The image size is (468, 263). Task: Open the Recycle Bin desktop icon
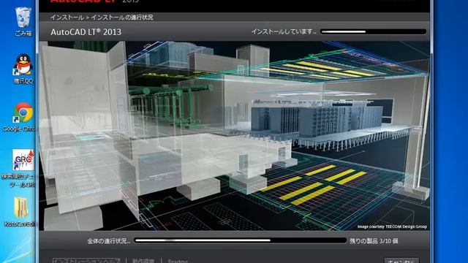(x=23, y=21)
